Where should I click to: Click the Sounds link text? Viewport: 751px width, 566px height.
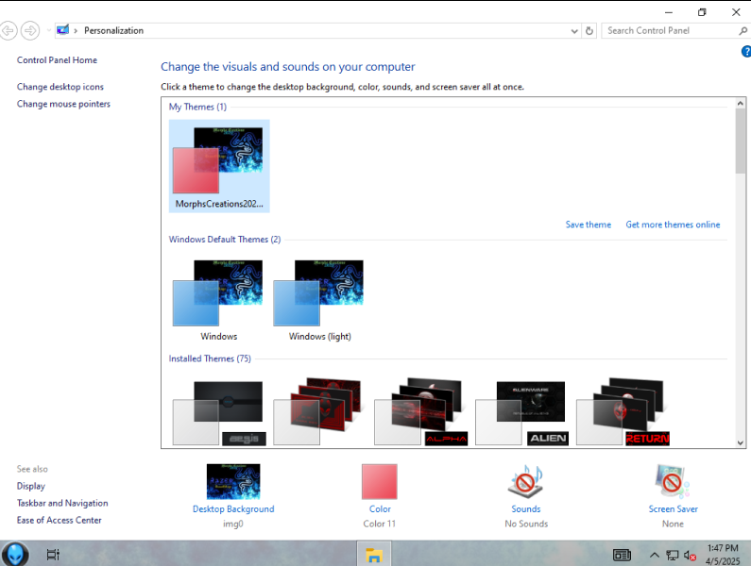526,509
